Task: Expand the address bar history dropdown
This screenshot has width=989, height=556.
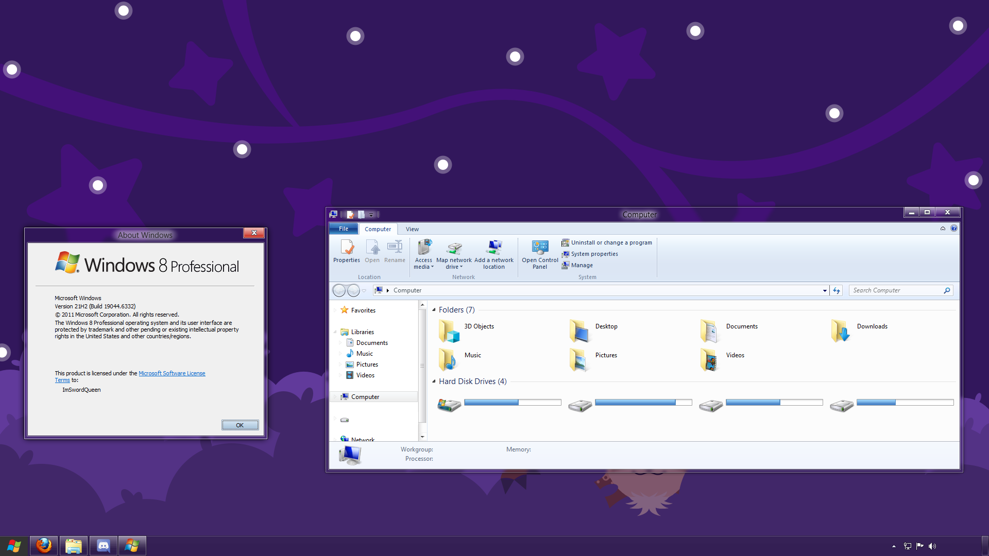Action: coord(825,291)
